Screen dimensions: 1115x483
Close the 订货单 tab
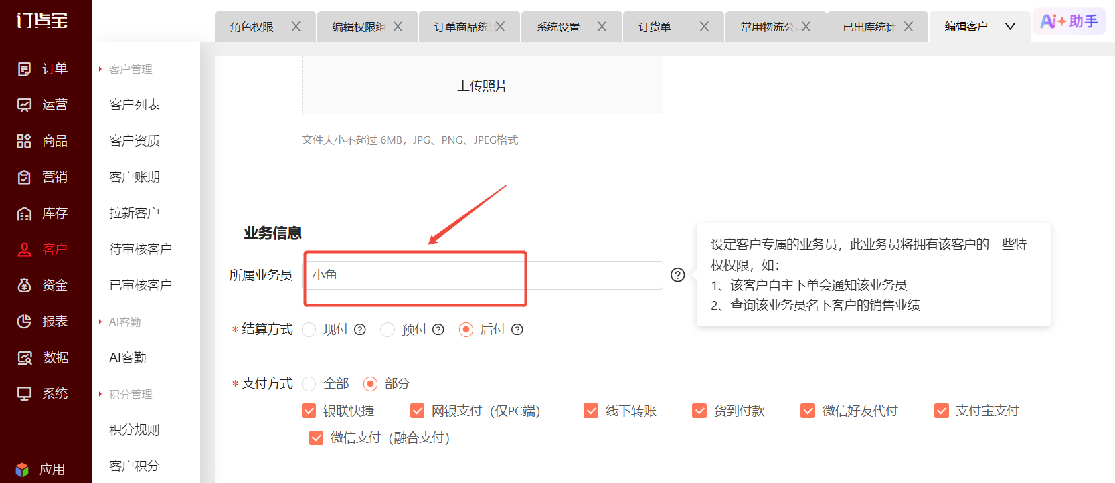point(704,27)
